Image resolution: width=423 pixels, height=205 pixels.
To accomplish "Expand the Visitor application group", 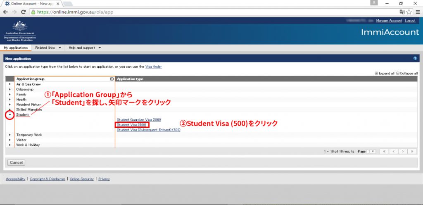I will 10,140.
